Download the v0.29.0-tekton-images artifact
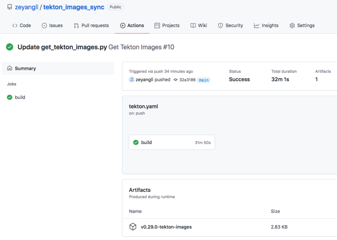 [166, 227]
